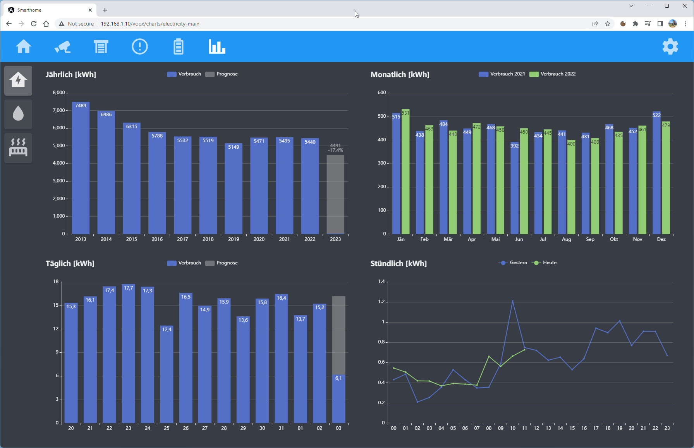
Task: Toggle Gestern legend in Stündlich chart
Action: point(513,263)
